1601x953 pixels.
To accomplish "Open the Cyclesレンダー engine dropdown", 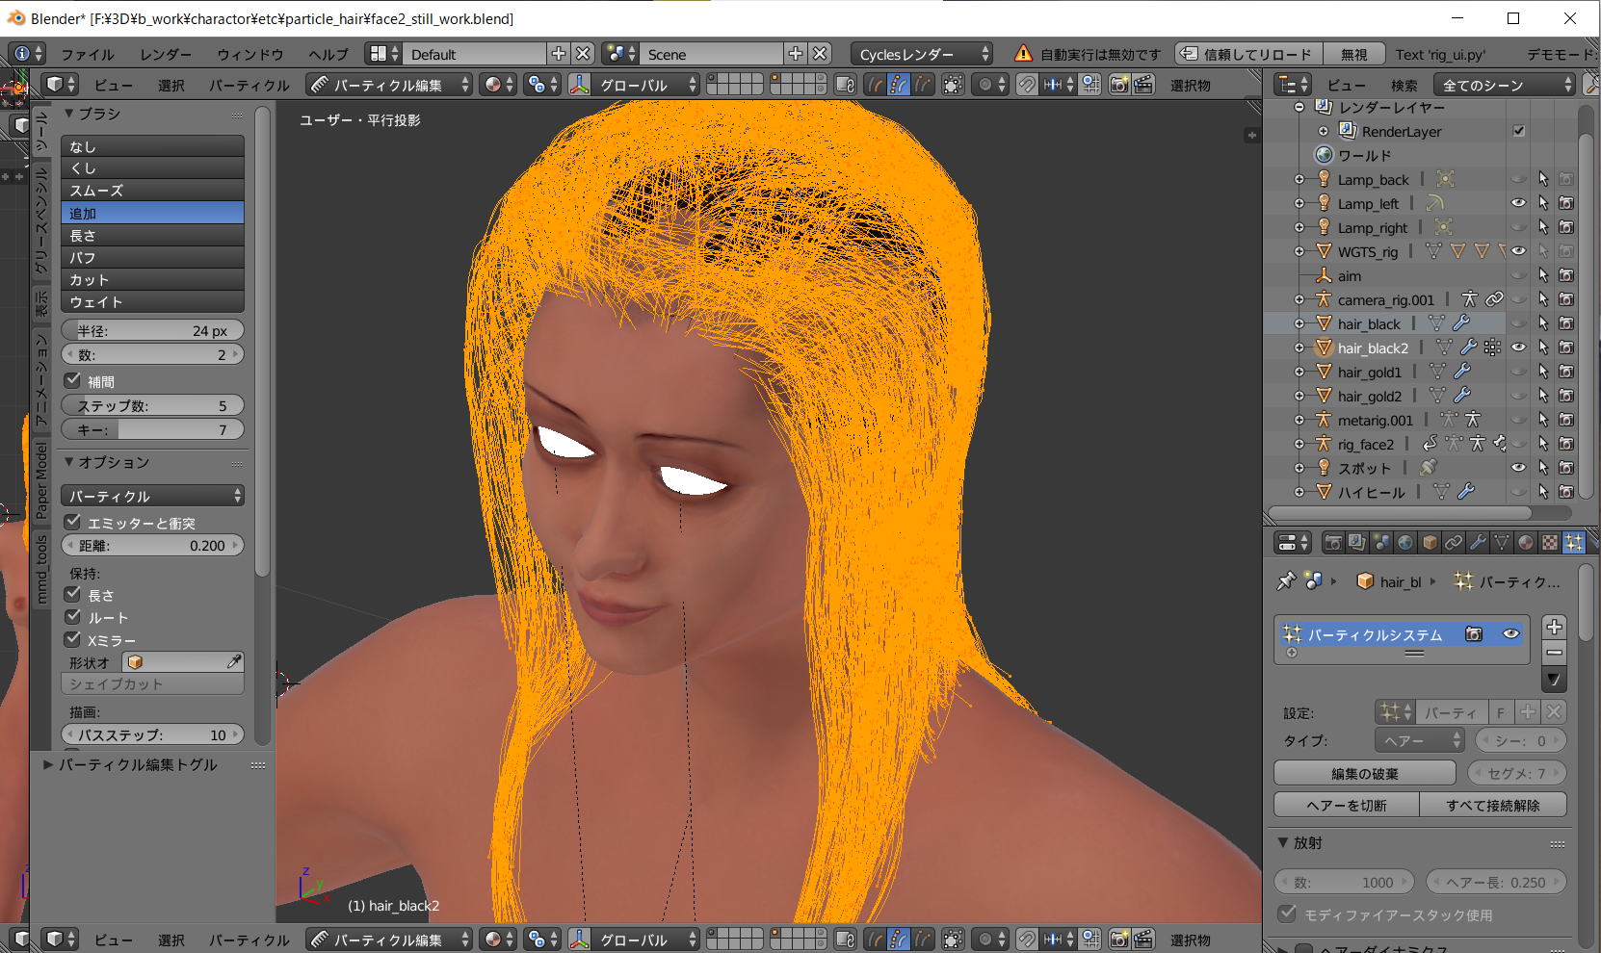I will pyautogui.click(x=922, y=54).
